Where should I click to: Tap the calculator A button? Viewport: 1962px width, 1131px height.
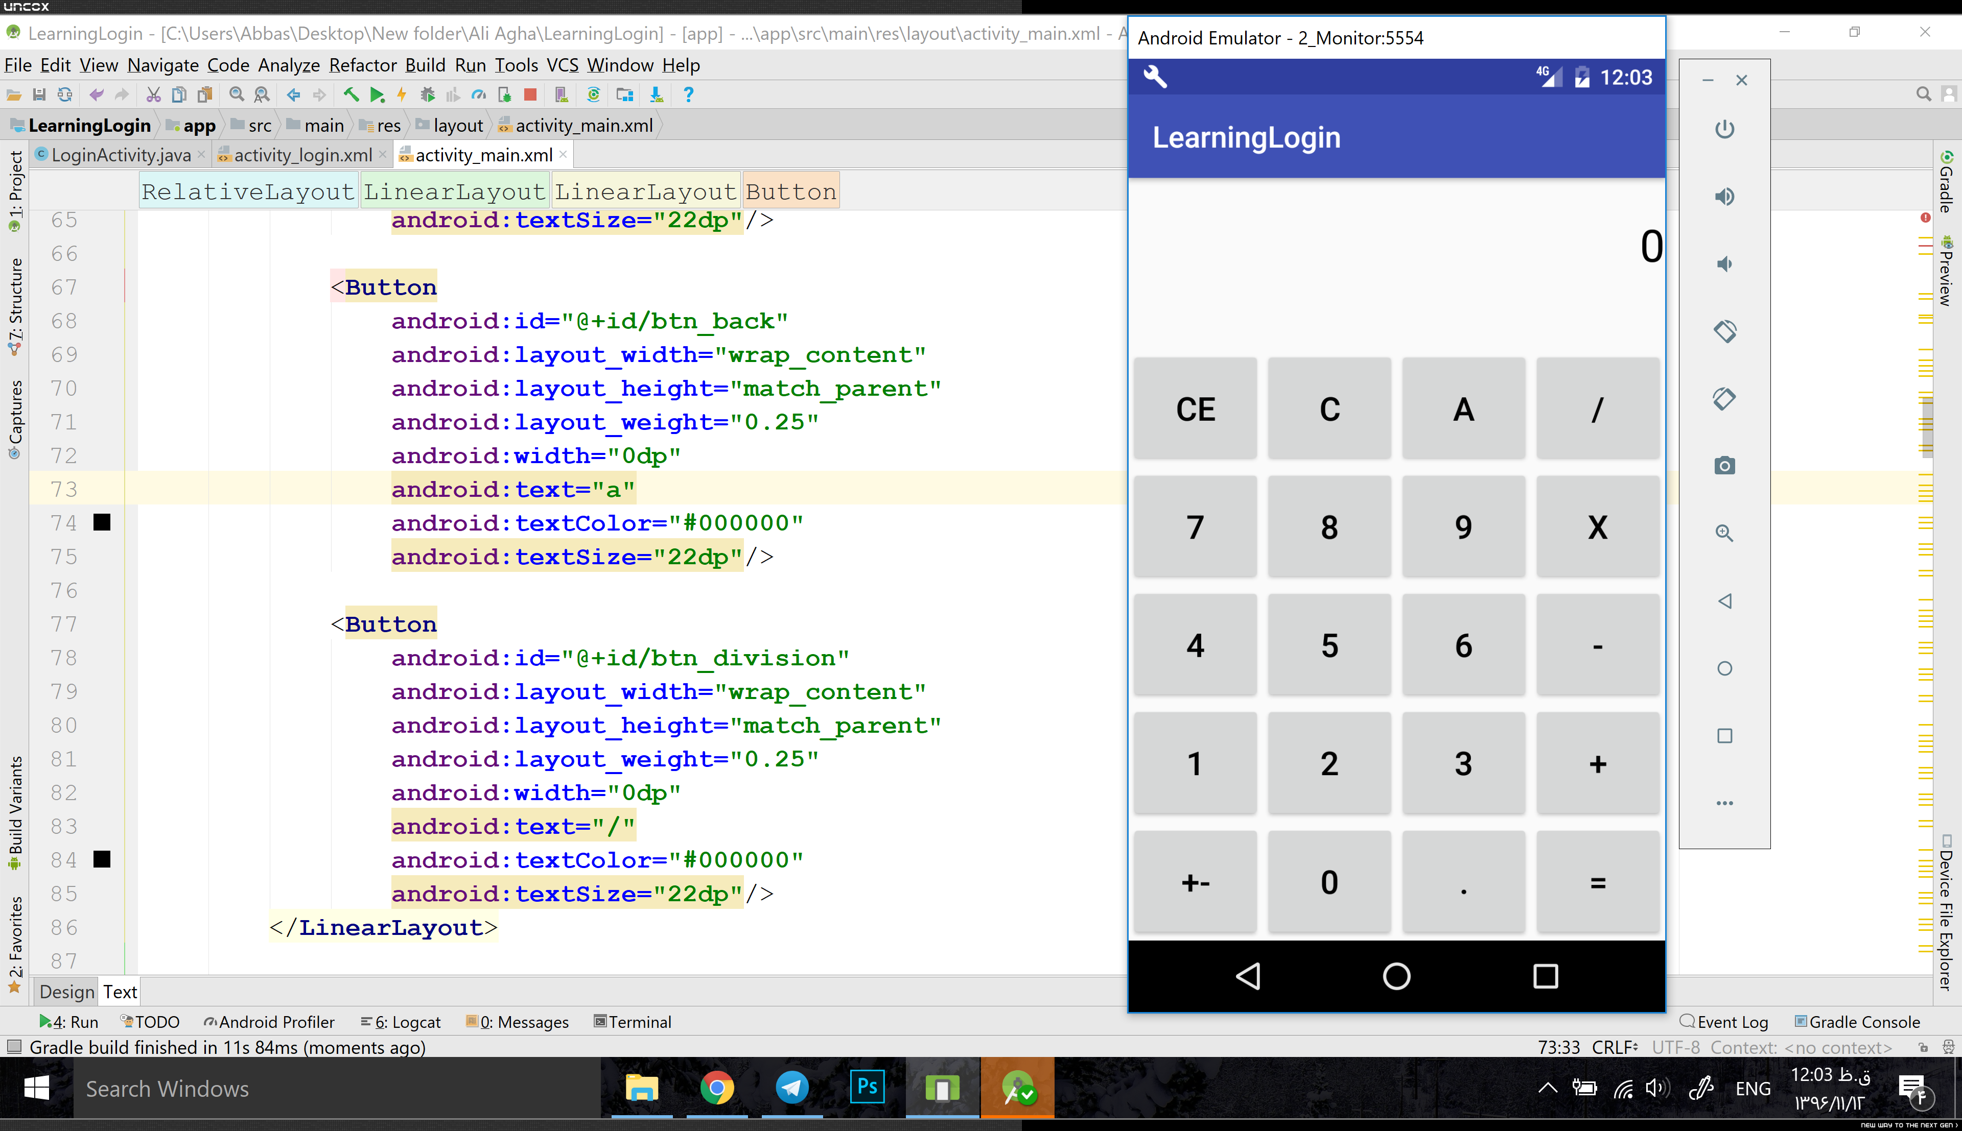coord(1463,408)
